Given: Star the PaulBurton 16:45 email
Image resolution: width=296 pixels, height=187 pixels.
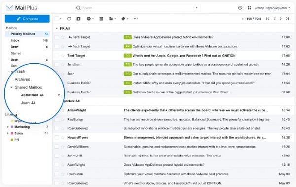Looking at the screenshot, I should click(63, 119).
